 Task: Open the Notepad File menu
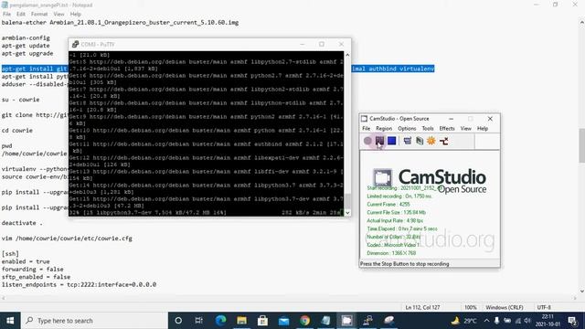pyautogui.click(x=6, y=14)
